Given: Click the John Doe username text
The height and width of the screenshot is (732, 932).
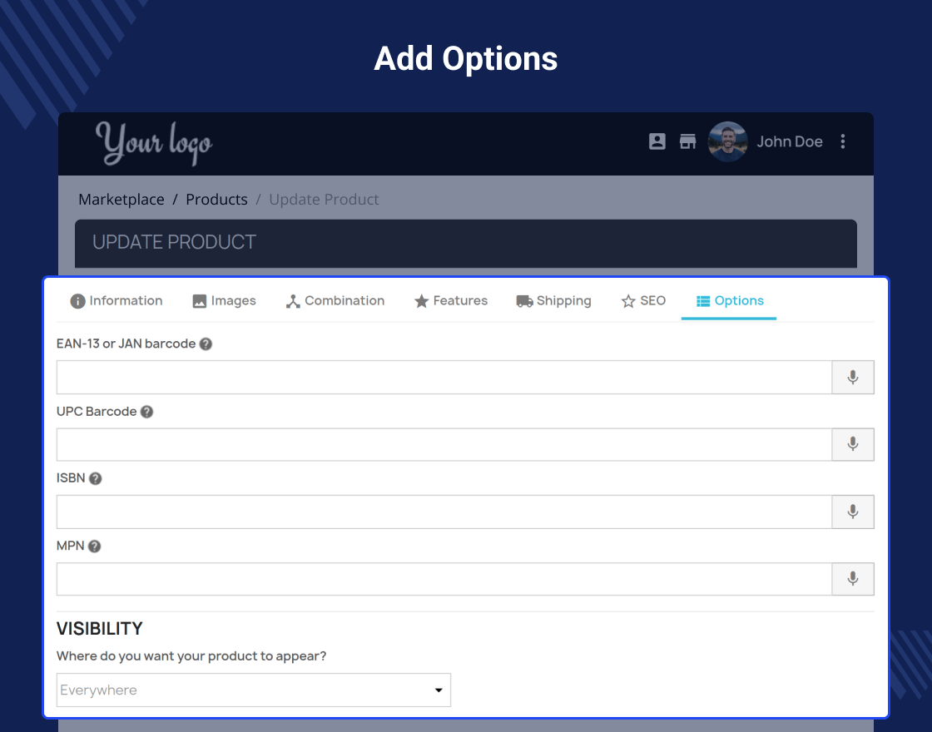Looking at the screenshot, I should point(790,141).
